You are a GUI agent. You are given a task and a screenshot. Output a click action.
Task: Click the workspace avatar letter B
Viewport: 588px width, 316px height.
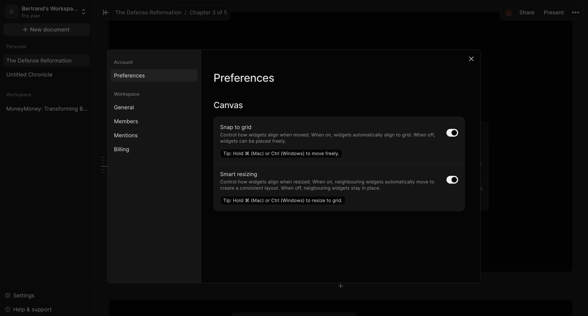(x=12, y=12)
